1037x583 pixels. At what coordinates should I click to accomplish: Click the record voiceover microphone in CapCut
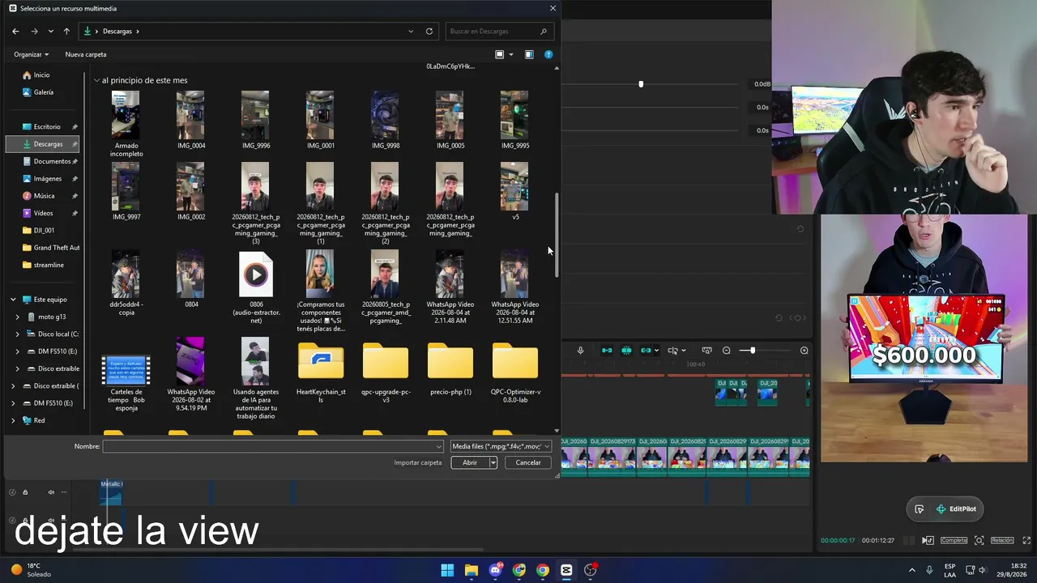[580, 351]
